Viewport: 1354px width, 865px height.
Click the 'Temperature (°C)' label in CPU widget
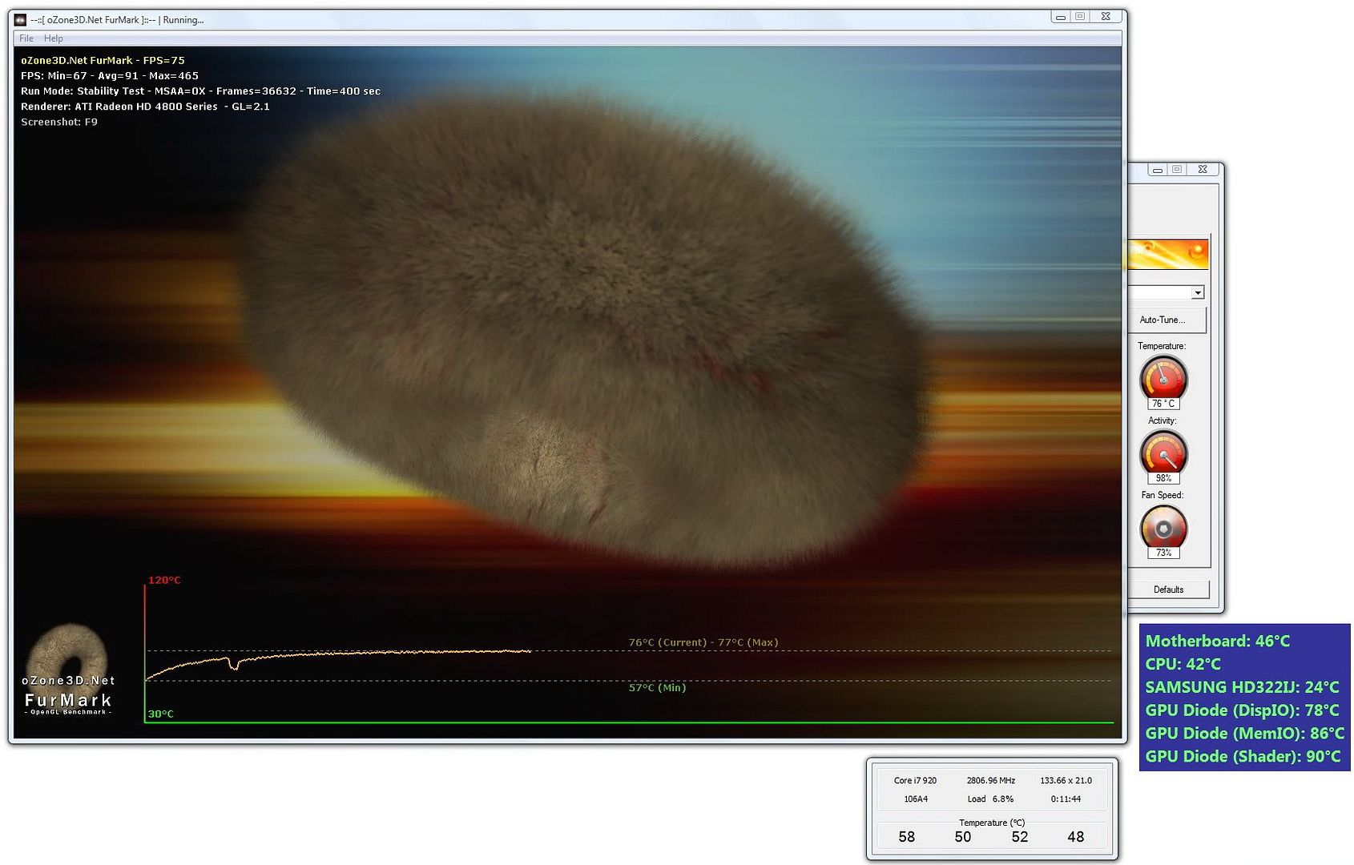click(992, 823)
